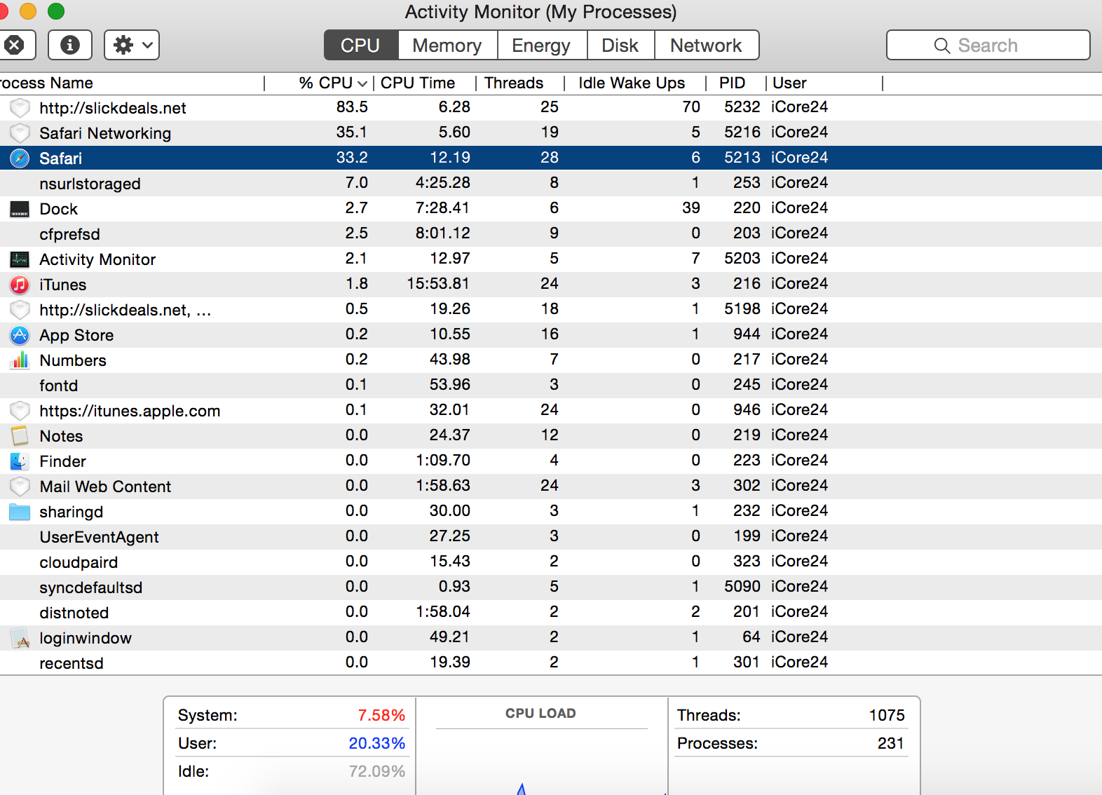Click the CPU LOAD graph title
The width and height of the screenshot is (1102, 795).
[x=540, y=713]
